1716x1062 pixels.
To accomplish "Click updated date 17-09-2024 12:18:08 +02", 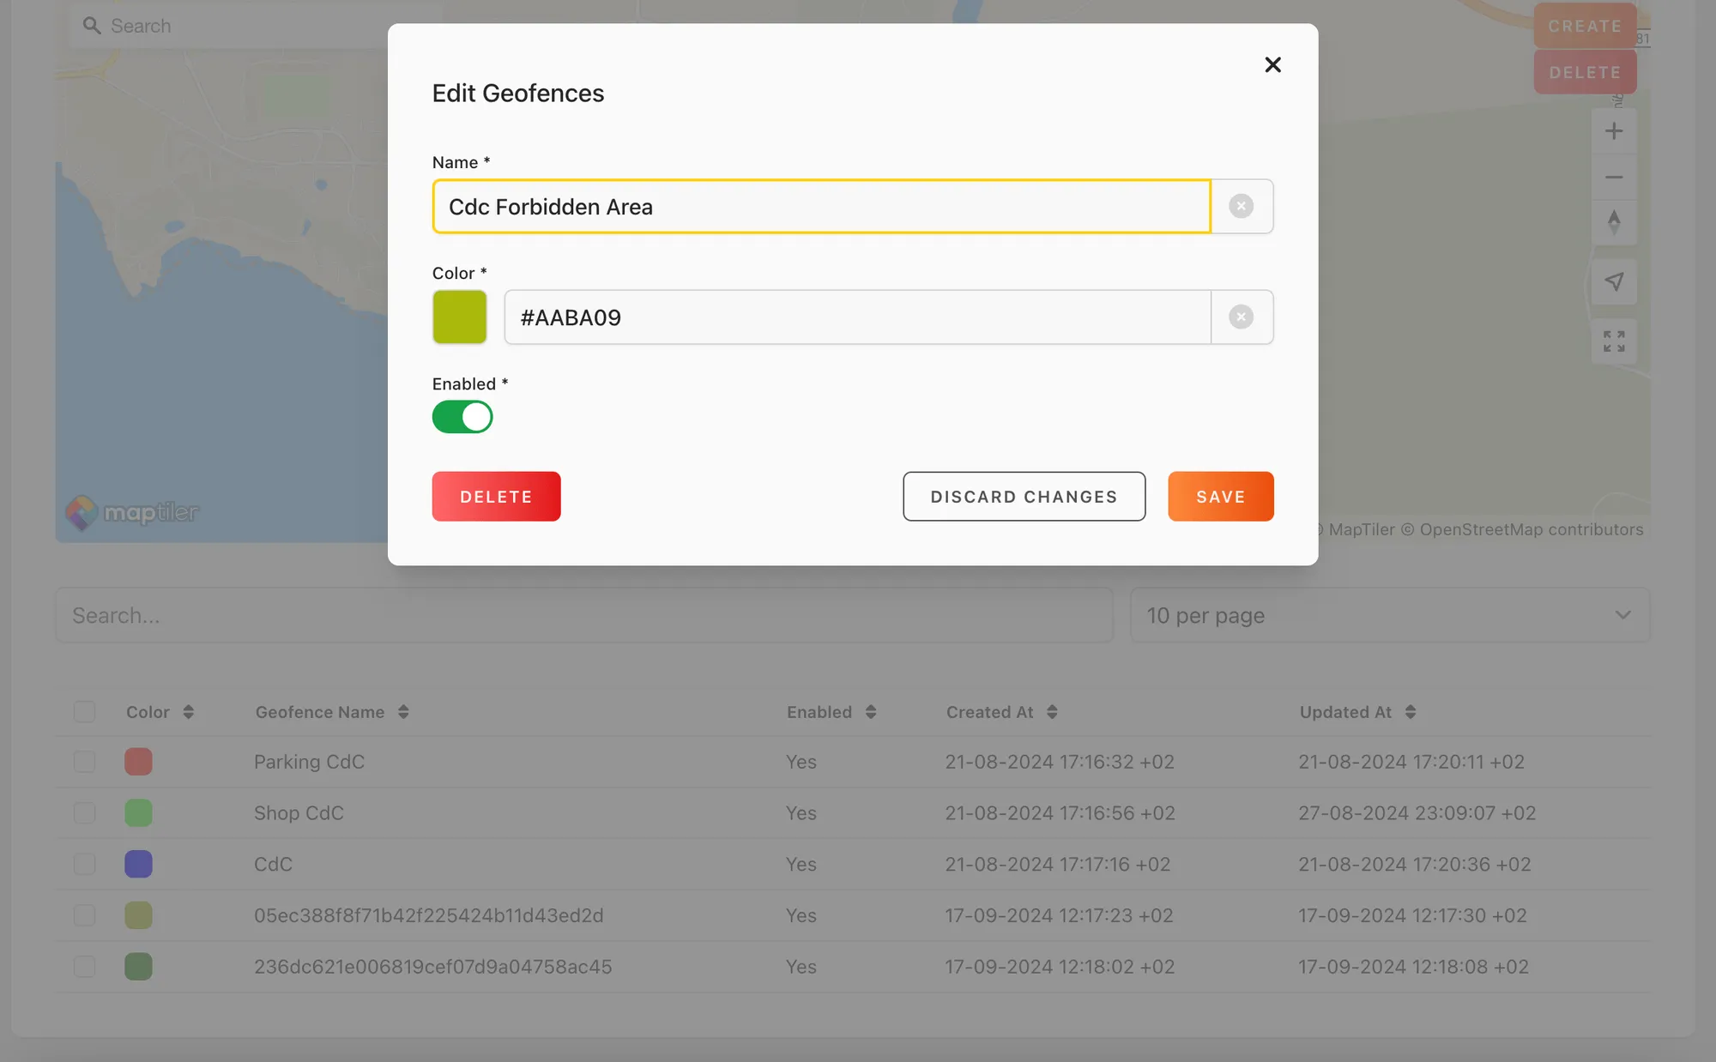I will point(1413,967).
